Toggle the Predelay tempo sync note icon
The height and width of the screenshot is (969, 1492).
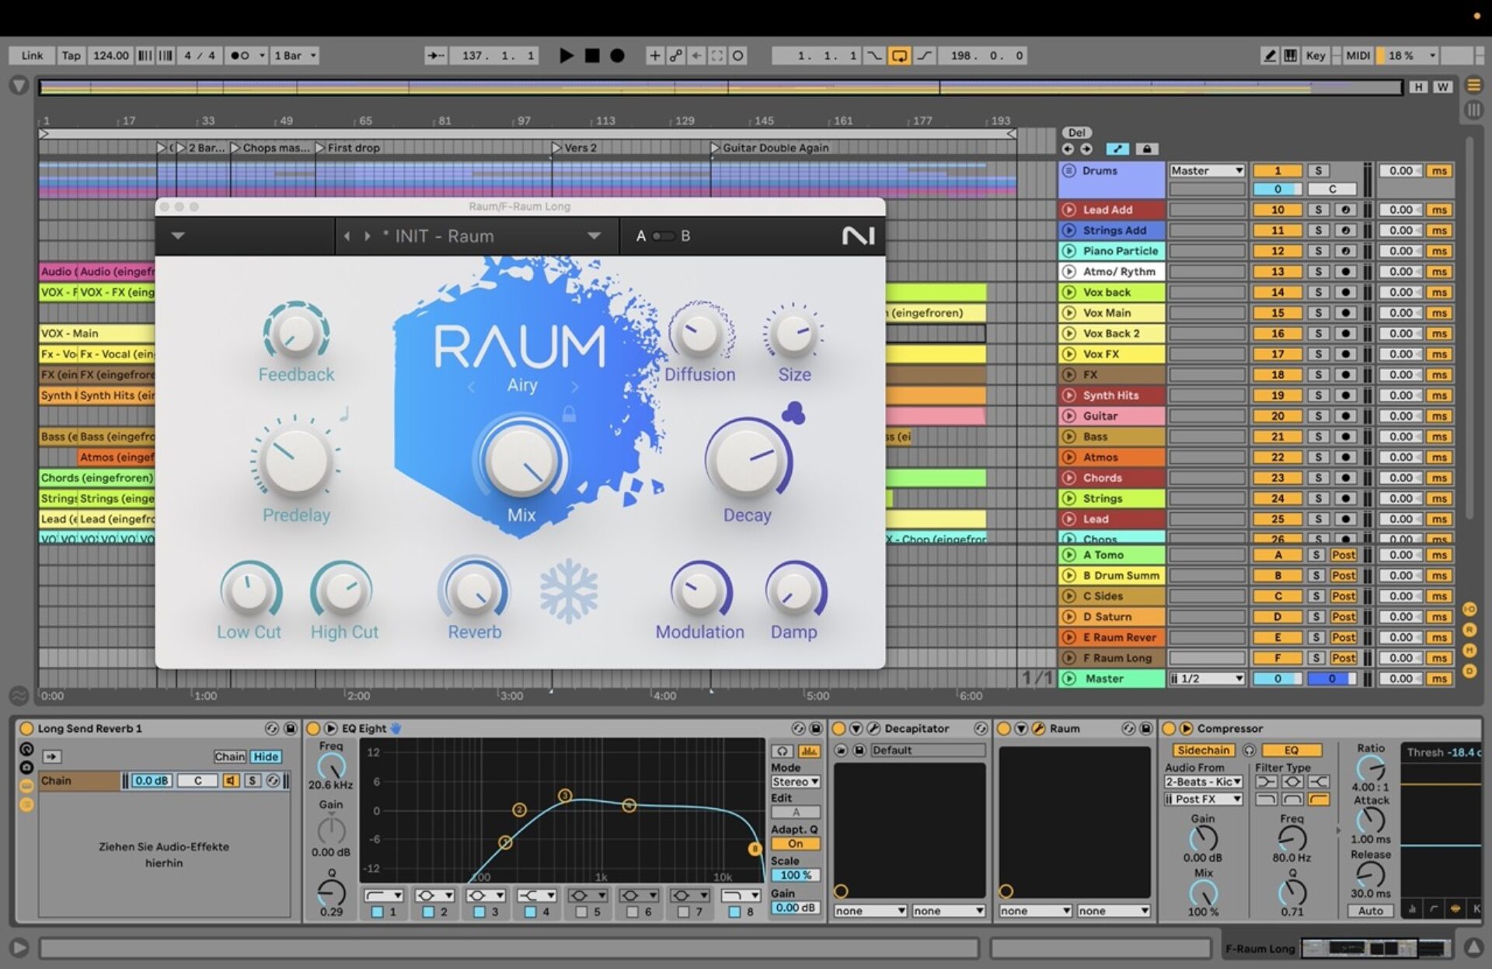point(343,413)
